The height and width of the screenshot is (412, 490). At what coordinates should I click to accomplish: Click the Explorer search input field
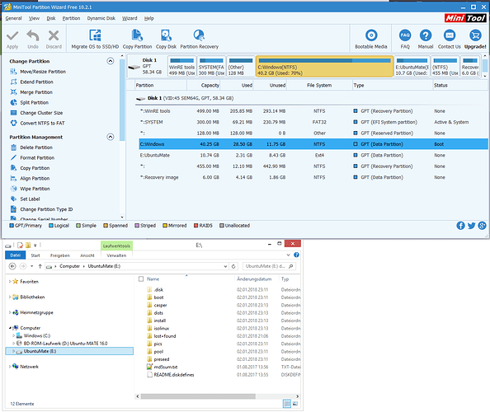[269, 266]
